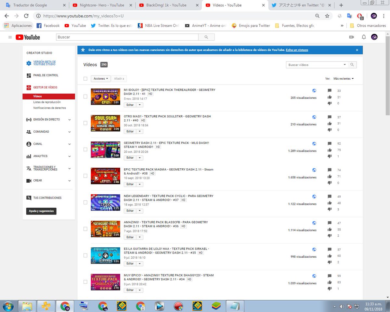
Task: Click Editar for the SHAGGY23 video
Action: pos(130,290)
